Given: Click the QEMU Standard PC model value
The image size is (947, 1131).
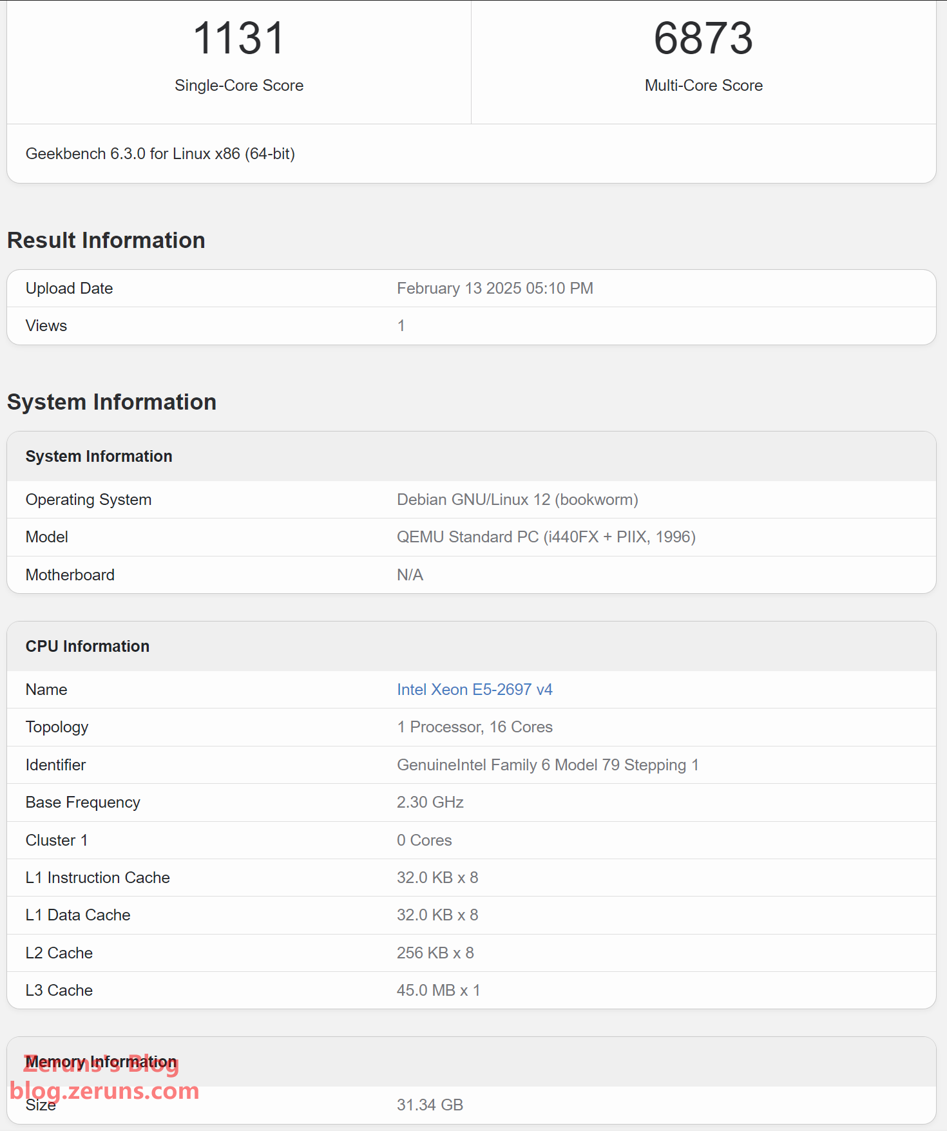Looking at the screenshot, I should tap(546, 537).
